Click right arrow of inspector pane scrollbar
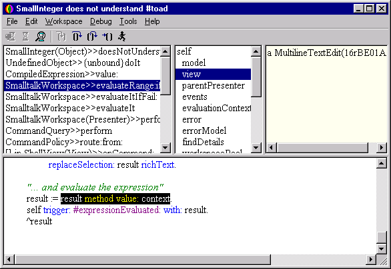Screen dimensions: 391x269 tap(381, 148)
